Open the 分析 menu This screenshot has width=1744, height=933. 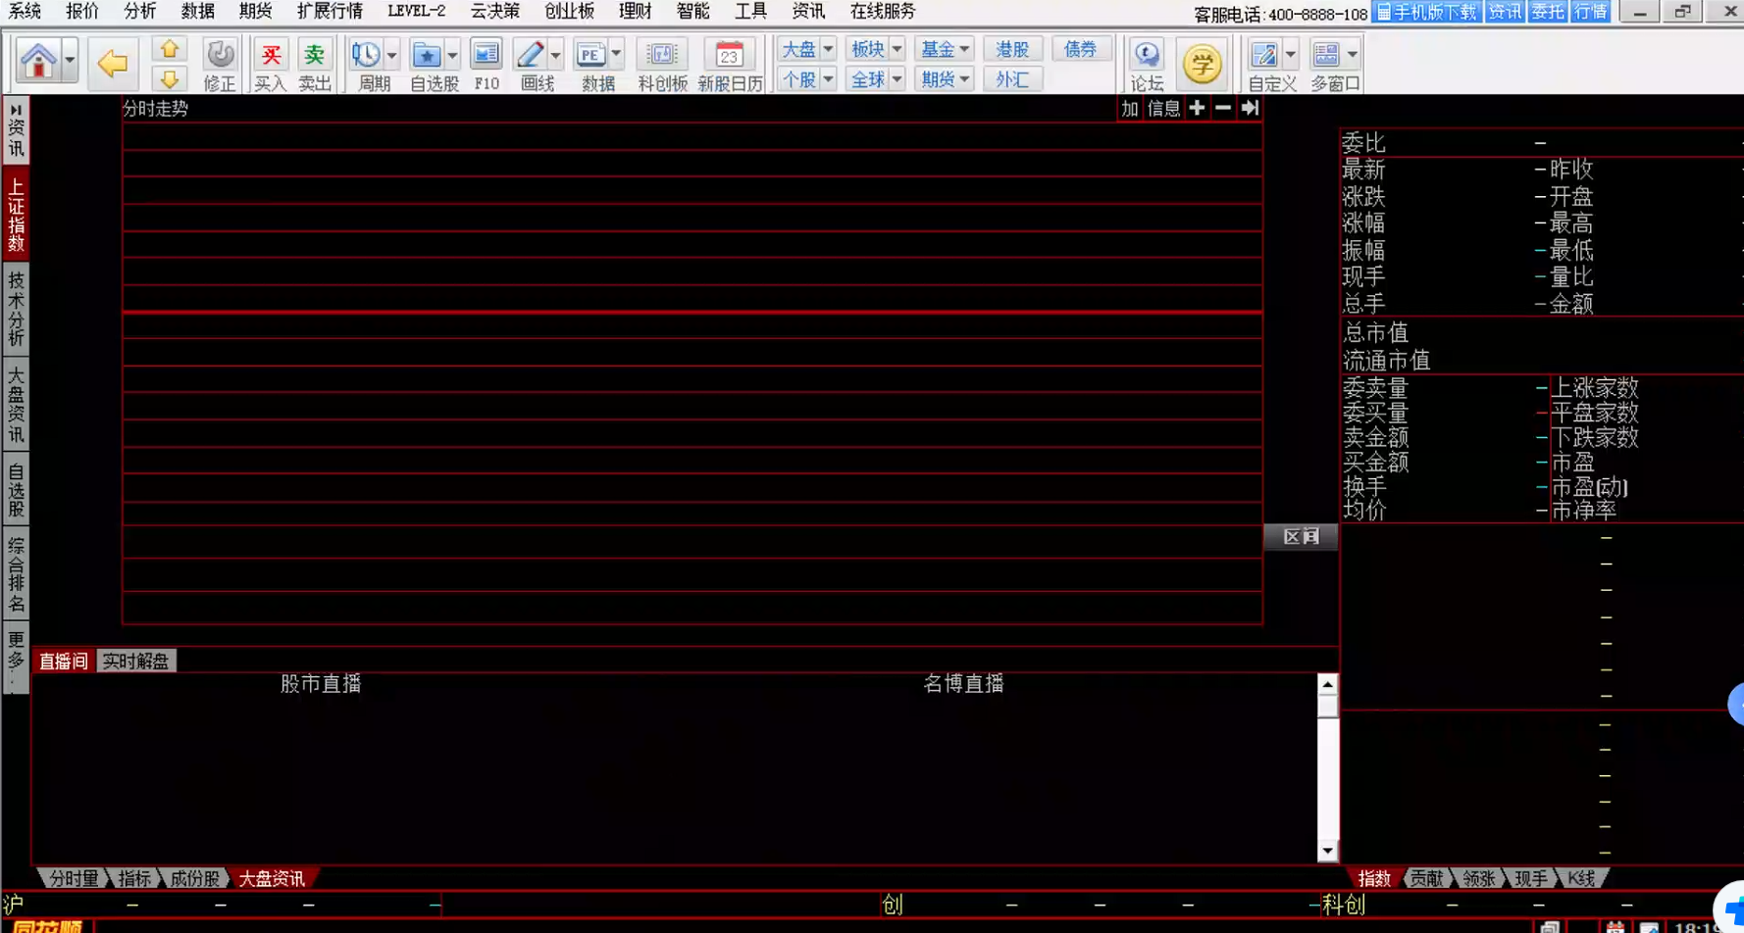pos(139,11)
